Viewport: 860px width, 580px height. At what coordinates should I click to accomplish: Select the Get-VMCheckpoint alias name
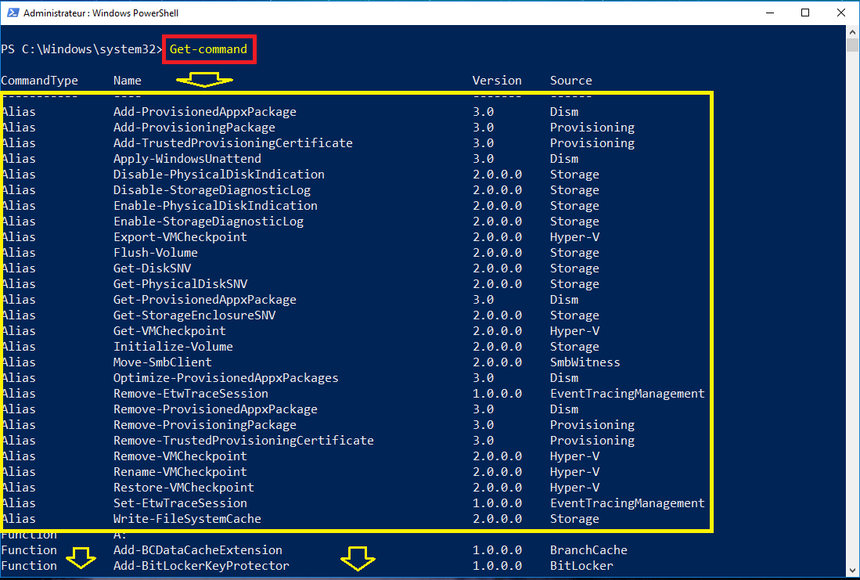pyautogui.click(x=169, y=331)
